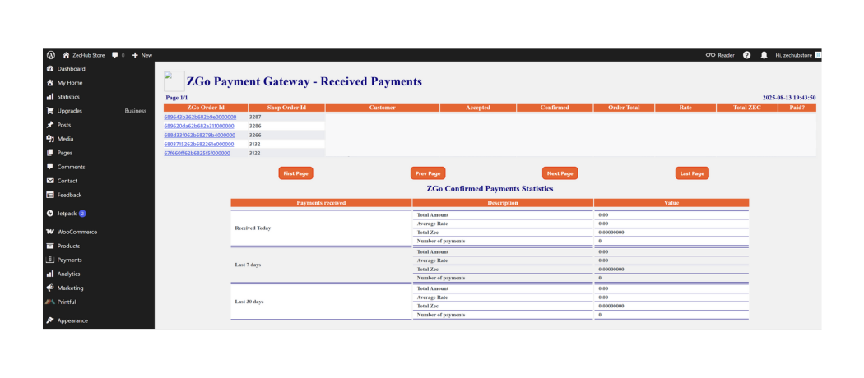Click the Statistics bar chart icon

[50, 97]
